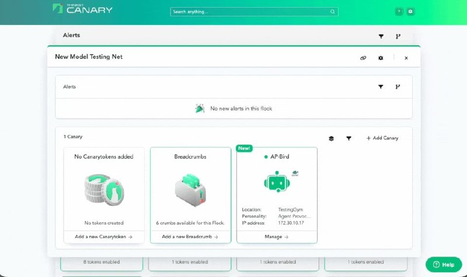The width and height of the screenshot is (467, 277).
Task: Click Add a new Breadcrumb link
Action: tap(190, 237)
